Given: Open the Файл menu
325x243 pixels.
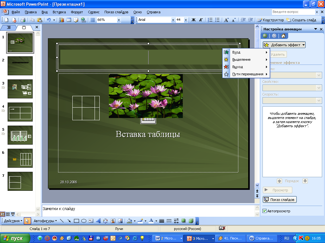Looking at the screenshot, I should (x=16, y=12).
